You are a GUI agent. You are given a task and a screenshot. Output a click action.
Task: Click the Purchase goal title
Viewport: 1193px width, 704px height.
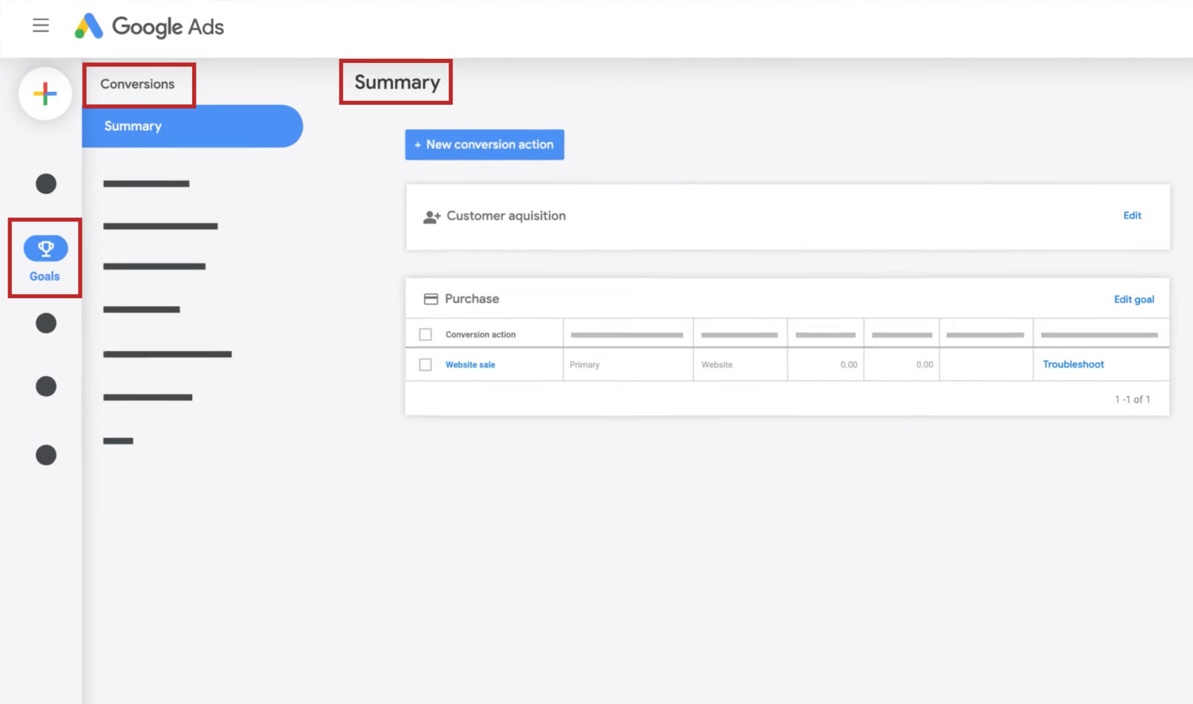point(472,299)
